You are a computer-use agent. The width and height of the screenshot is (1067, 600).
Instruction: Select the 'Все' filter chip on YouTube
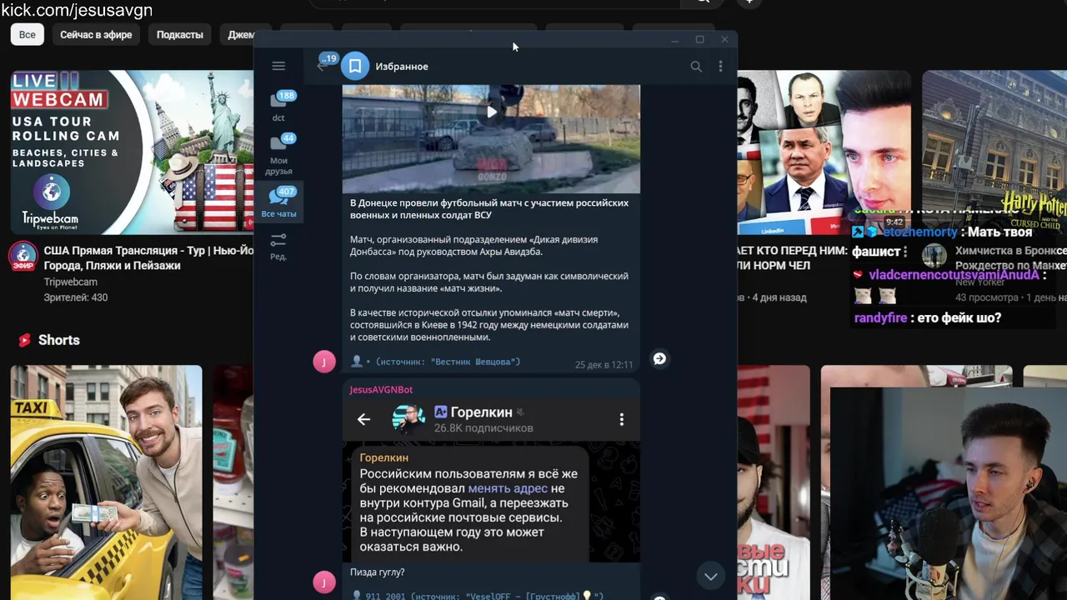tap(28, 34)
